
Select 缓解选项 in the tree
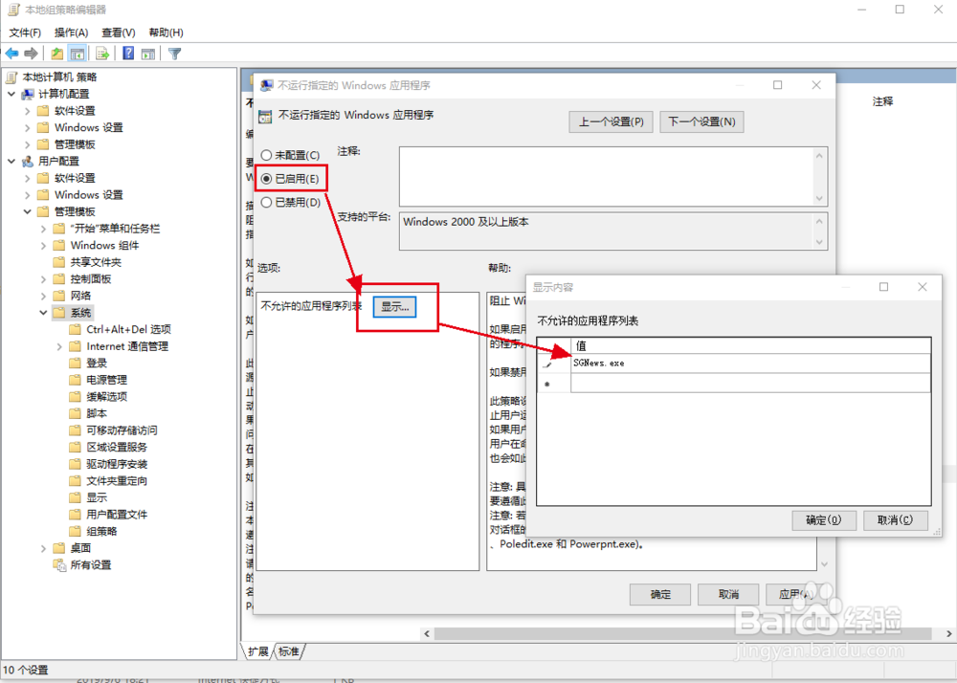click(107, 396)
